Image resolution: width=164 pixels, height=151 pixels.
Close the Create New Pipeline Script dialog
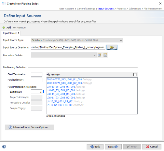tap(160, 4)
